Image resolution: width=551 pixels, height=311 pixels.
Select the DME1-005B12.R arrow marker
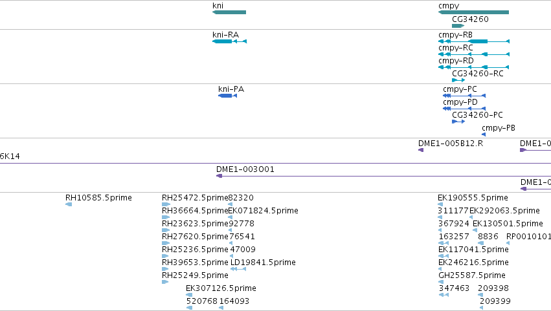point(421,150)
